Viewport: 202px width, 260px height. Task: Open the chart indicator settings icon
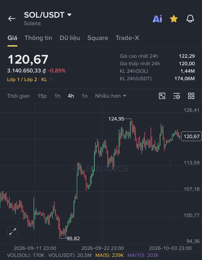(x=177, y=96)
